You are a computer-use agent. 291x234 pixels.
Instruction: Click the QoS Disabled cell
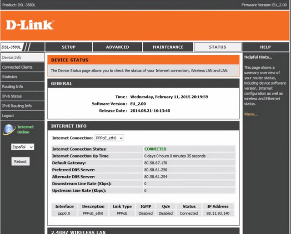pyautogui.click(x=166, y=214)
